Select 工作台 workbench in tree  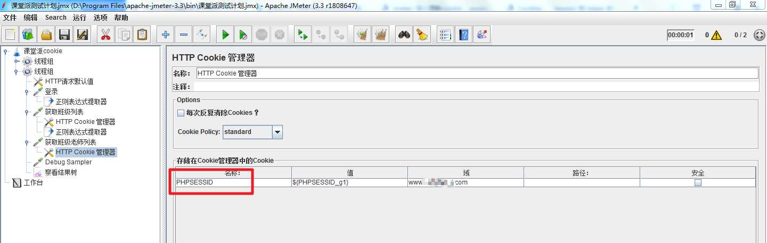[x=33, y=182]
